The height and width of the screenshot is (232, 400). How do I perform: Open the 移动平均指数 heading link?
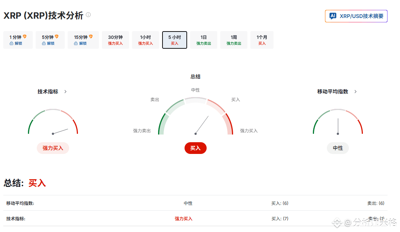pyautogui.click(x=333, y=92)
